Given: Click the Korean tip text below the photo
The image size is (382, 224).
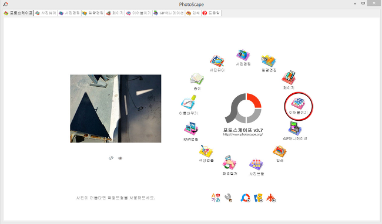Looking at the screenshot, I should click(x=116, y=198).
